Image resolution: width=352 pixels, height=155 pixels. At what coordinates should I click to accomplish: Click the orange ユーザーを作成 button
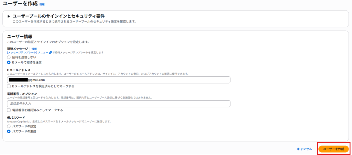[x=333, y=149]
